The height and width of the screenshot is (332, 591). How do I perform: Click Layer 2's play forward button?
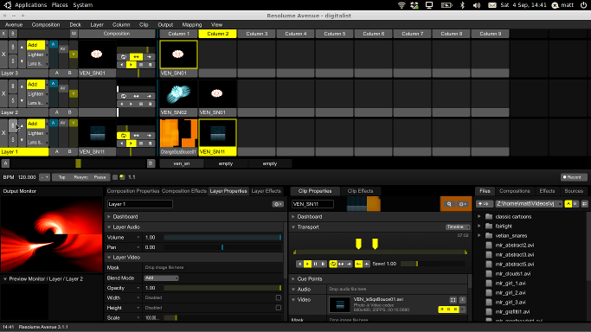point(131,104)
